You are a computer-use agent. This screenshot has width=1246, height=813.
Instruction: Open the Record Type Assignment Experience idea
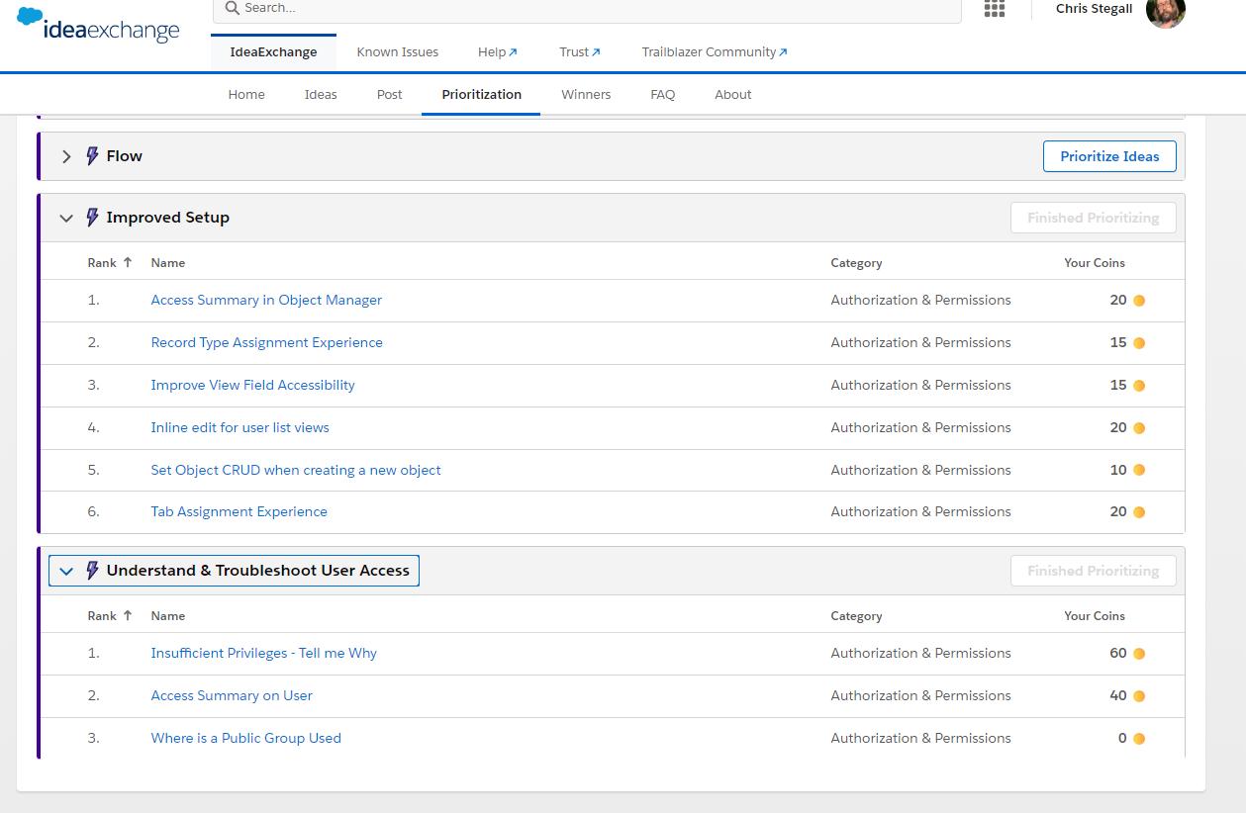266,343
